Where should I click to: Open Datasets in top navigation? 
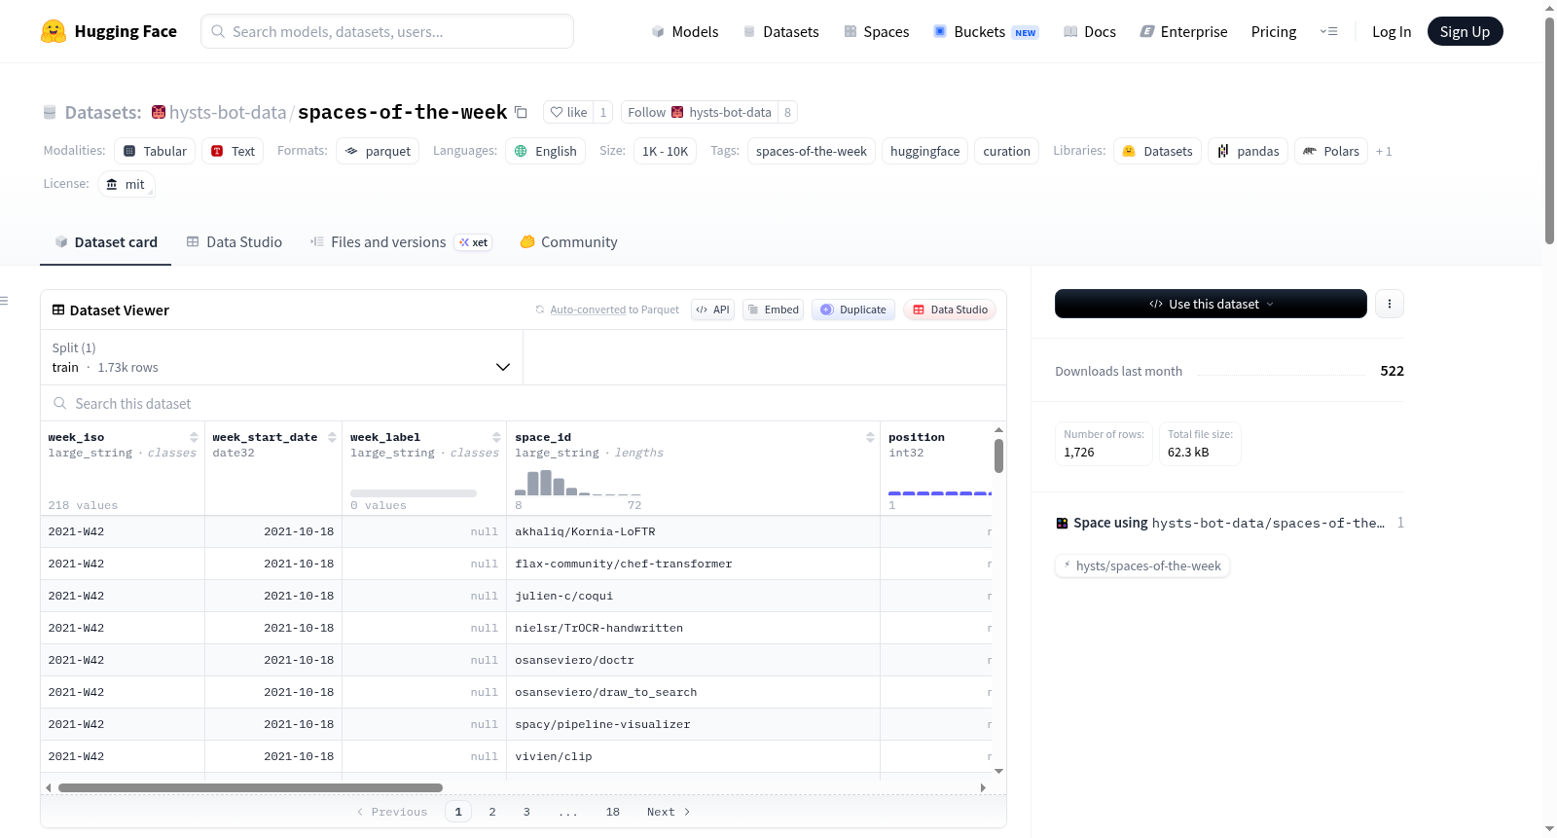click(x=780, y=31)
